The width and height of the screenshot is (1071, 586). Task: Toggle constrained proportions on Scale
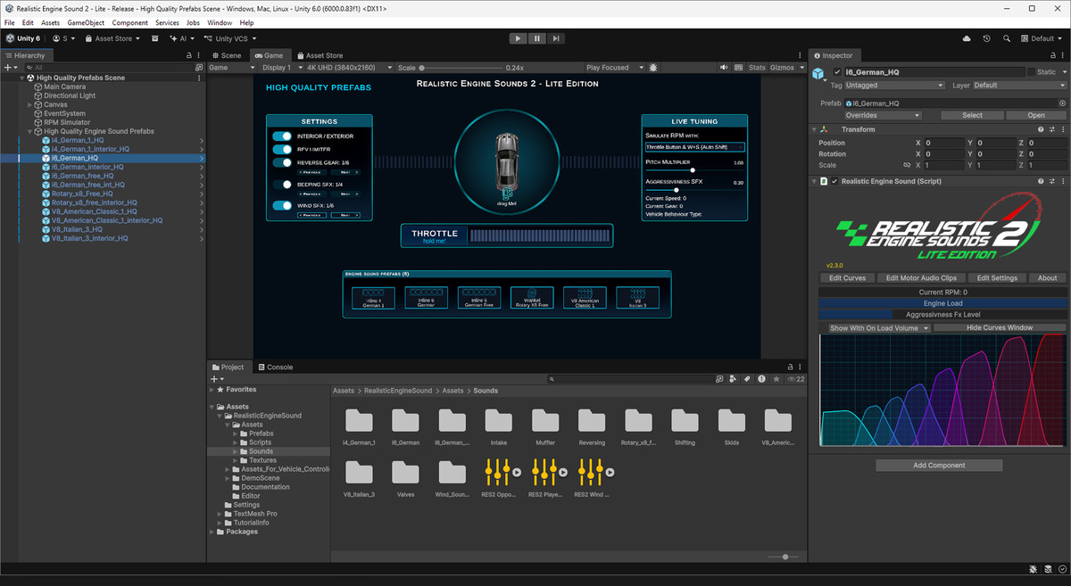pyautogui.click(x=907, y=165)
